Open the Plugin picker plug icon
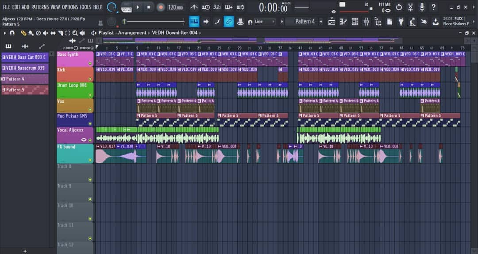The image size is (478, 254). click(401, 22)
